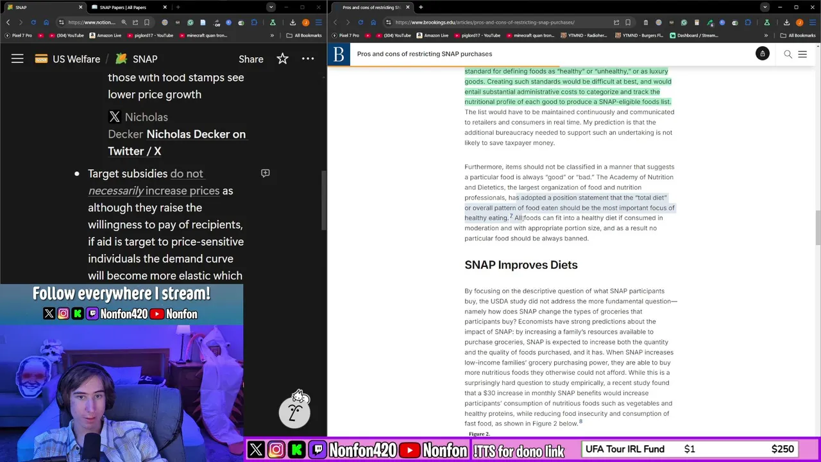Favorite the Notion page with star icon
The width and height of the screenshot is (821, 462).
click(282, 59)
